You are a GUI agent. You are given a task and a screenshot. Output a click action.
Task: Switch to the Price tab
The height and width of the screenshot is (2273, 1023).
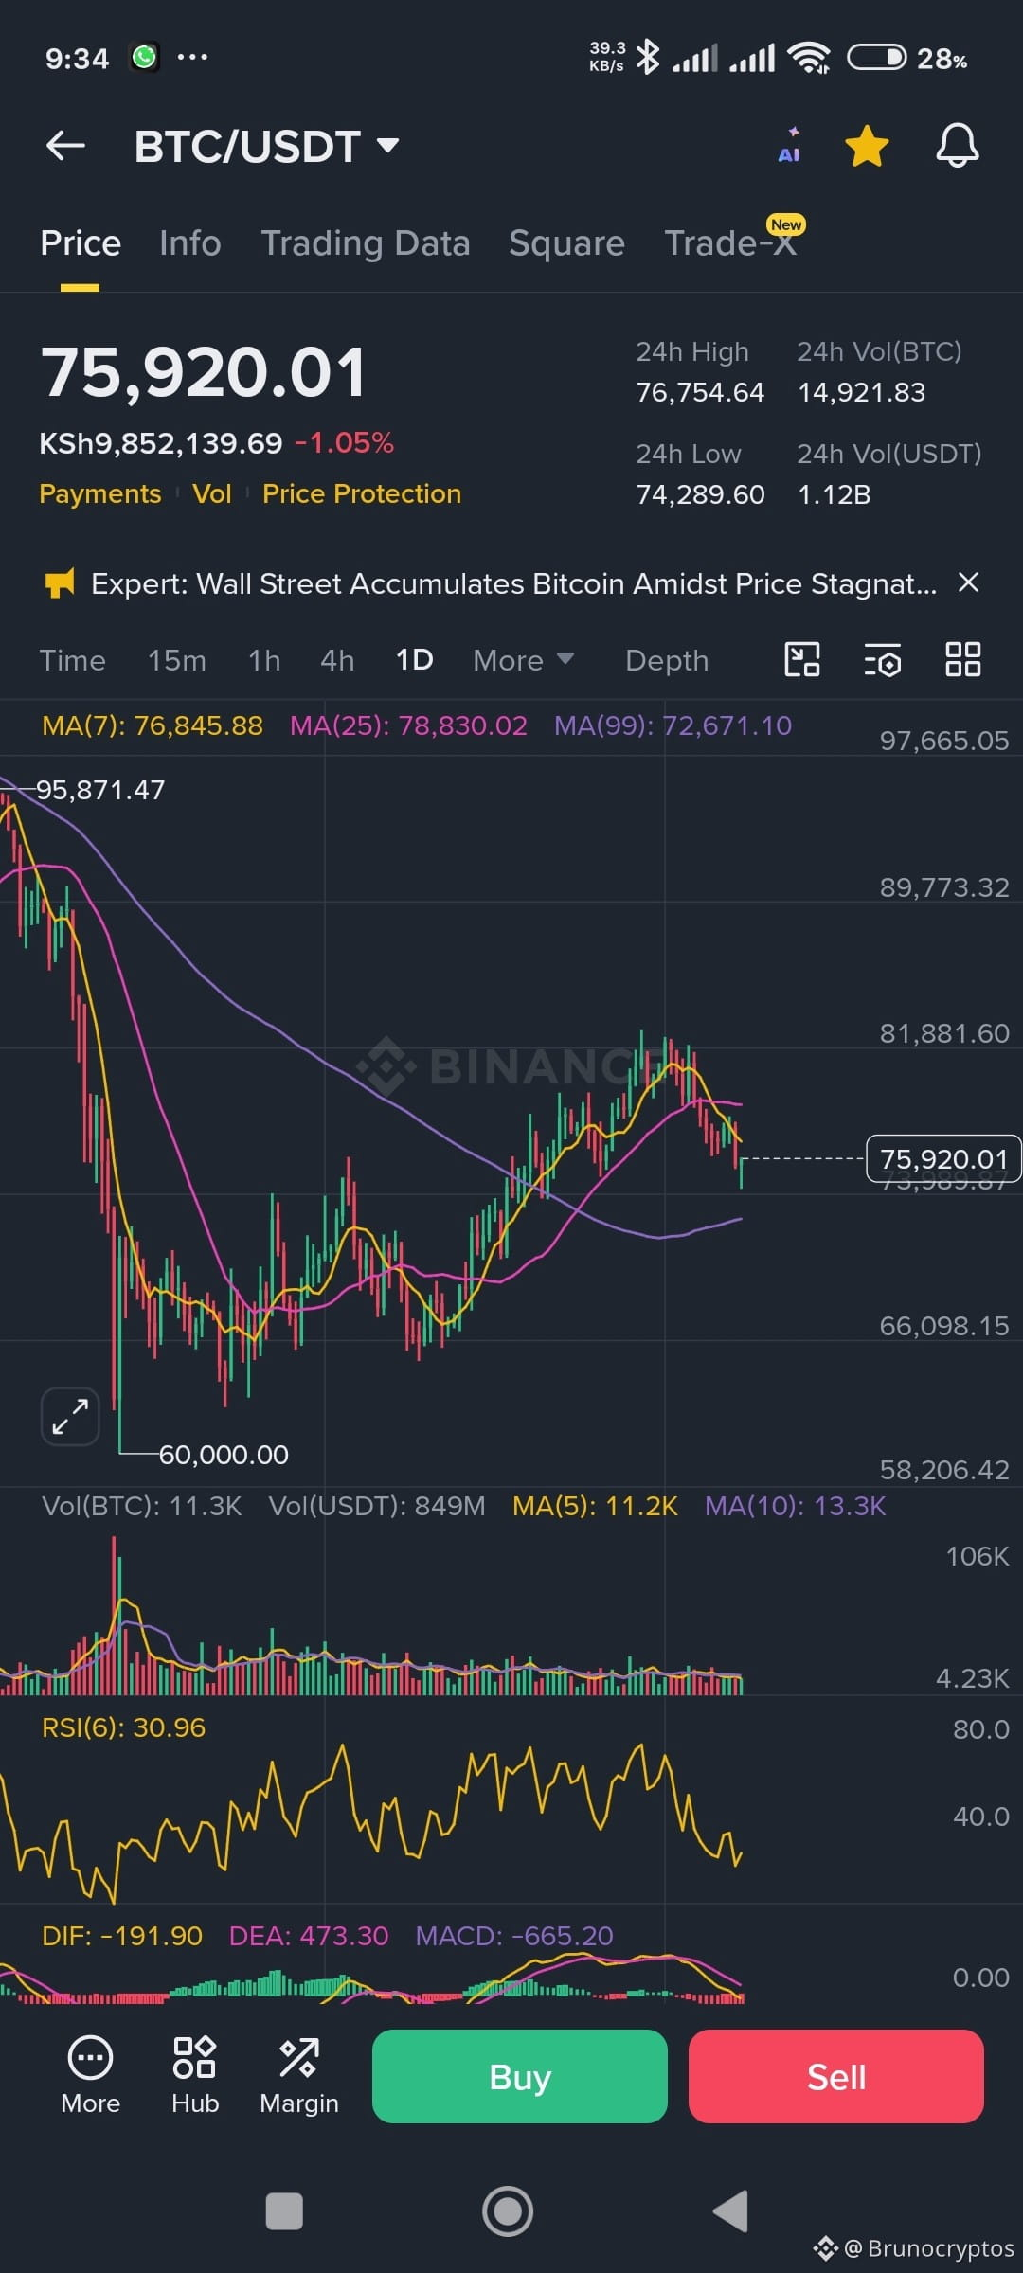(x=81, y=243)
